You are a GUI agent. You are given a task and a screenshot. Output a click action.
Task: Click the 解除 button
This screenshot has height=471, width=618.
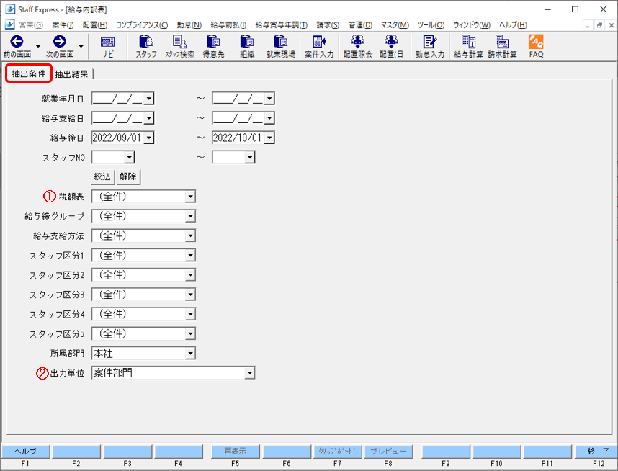coord(128,176)
